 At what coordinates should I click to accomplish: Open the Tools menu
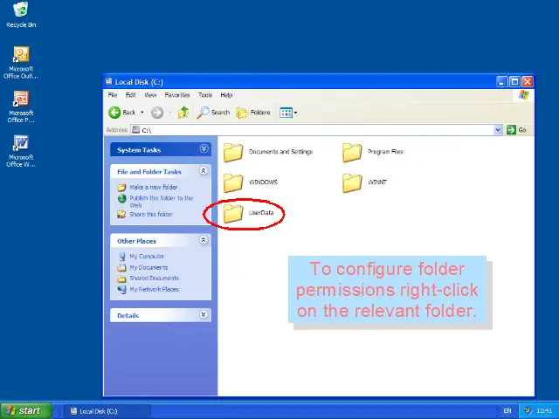205,95
